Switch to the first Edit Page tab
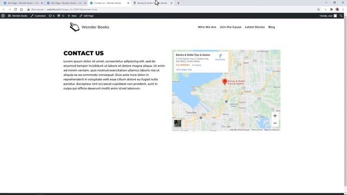The width and height of the screenshot is (347, 195). 22,3
